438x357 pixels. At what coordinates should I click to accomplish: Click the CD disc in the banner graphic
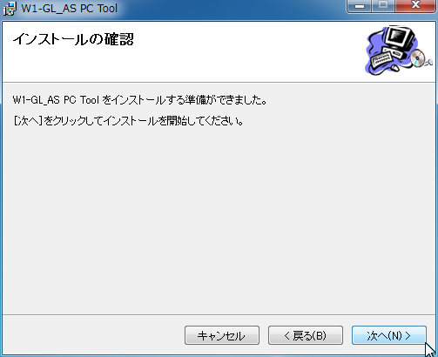(x=417, y=57)
